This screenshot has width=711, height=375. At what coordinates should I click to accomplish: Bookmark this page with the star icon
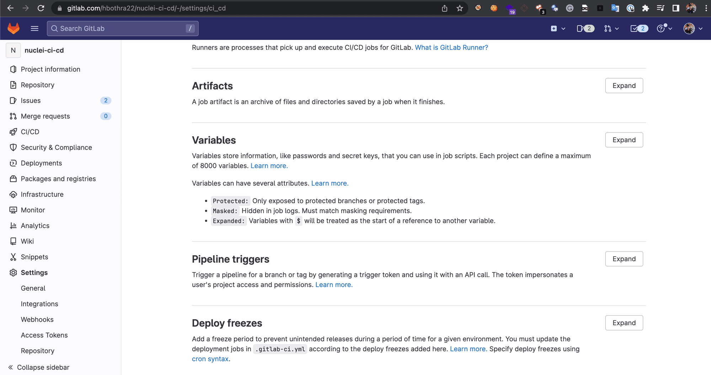(460, 8)
